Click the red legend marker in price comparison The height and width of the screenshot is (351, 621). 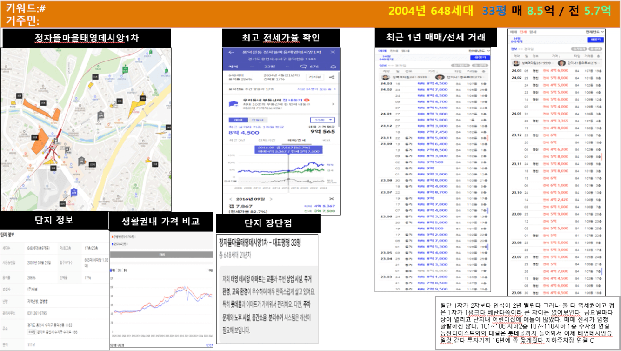(112, 236)
